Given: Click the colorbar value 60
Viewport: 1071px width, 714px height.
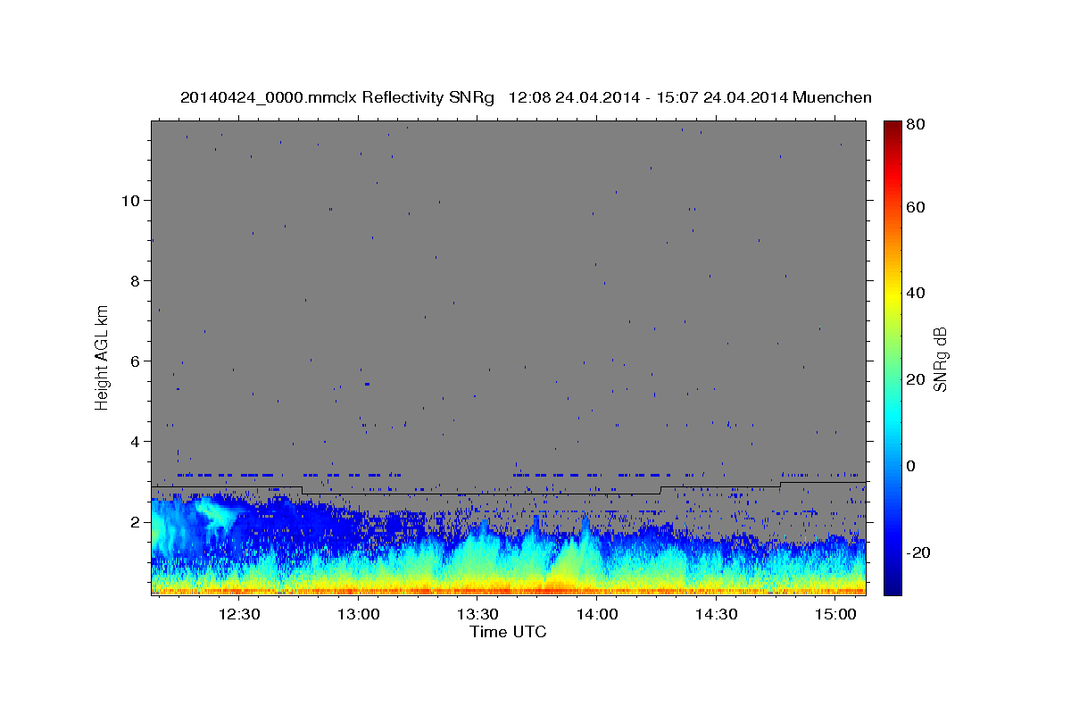Looking at the screenshot, I should pos(916,207).
